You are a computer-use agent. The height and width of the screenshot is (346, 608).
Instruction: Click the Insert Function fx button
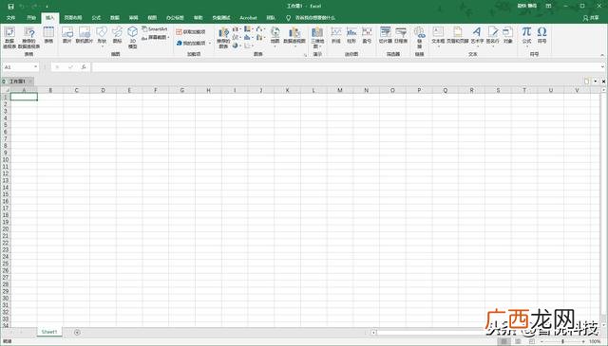84,67
